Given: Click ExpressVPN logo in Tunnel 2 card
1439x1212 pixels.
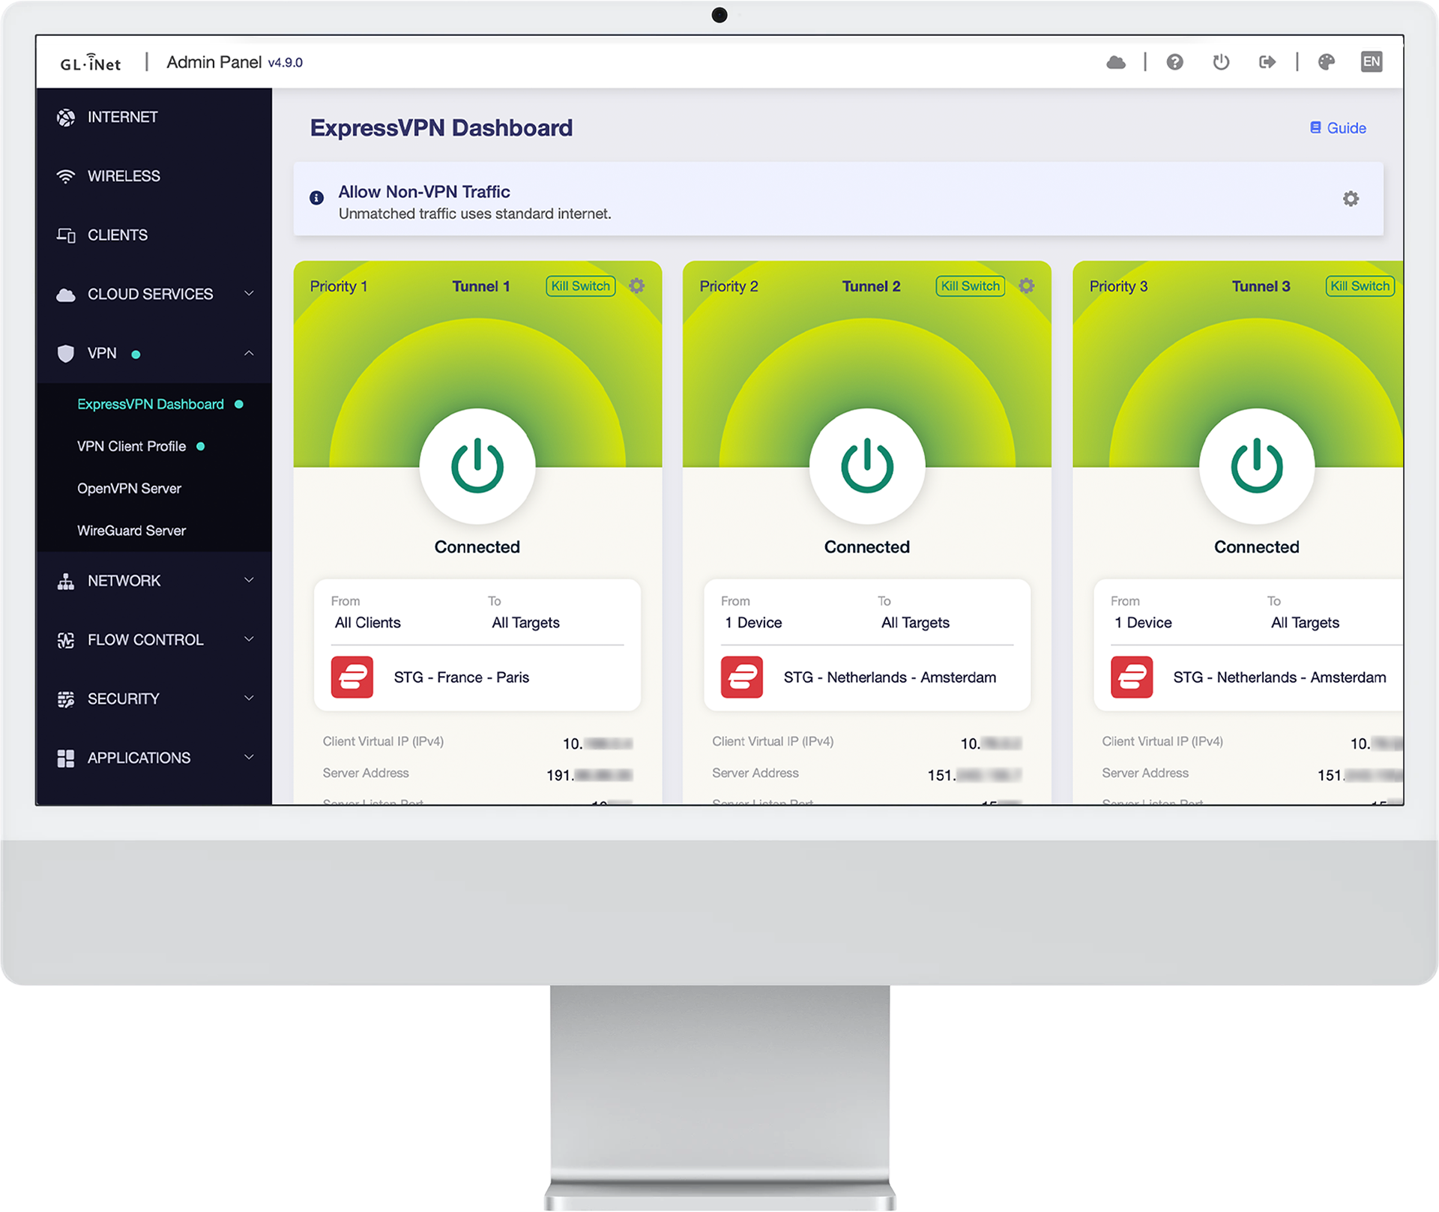Looking at the screenshot, I should 742,677.
